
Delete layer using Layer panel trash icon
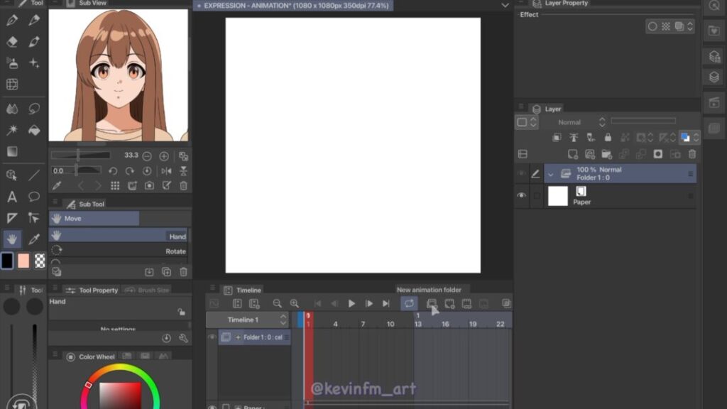pyautogui.click(x=692, y=154)
